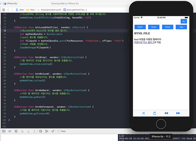196x141 pixels.
Task: Click connection circle for btnGoForward action
Action: point(5,107)
